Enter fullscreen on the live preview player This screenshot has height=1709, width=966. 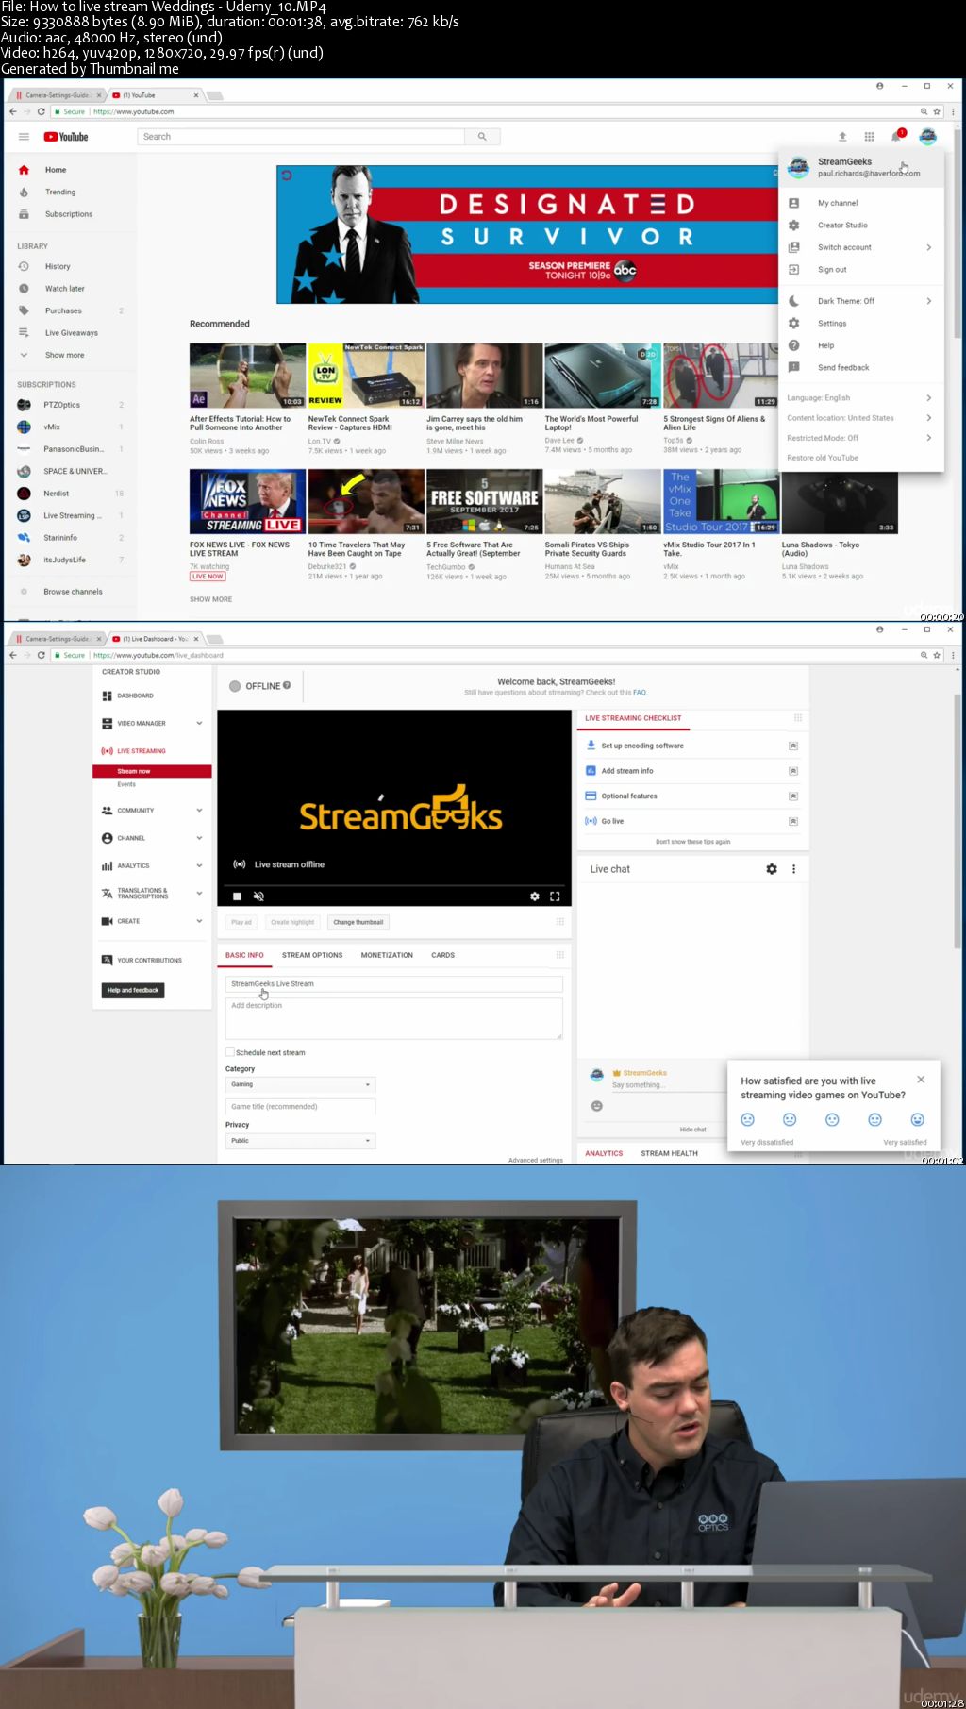tap(555, 896)
